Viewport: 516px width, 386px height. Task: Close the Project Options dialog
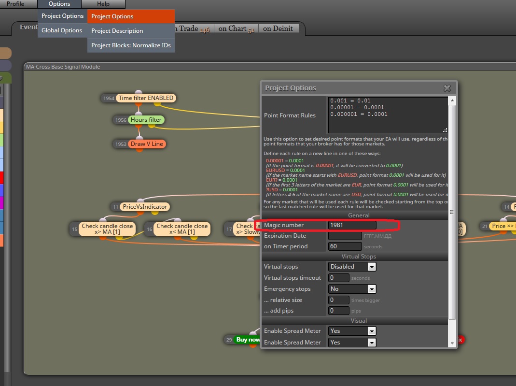click(x=447, y=88)
